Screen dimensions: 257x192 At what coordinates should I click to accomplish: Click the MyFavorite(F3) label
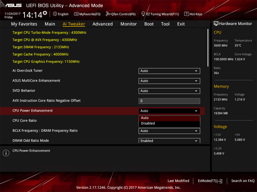(90, 14)
